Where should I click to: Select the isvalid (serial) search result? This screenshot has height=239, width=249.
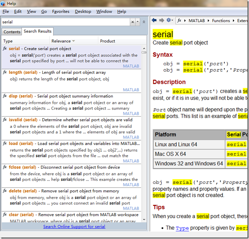tap(23, 120)
